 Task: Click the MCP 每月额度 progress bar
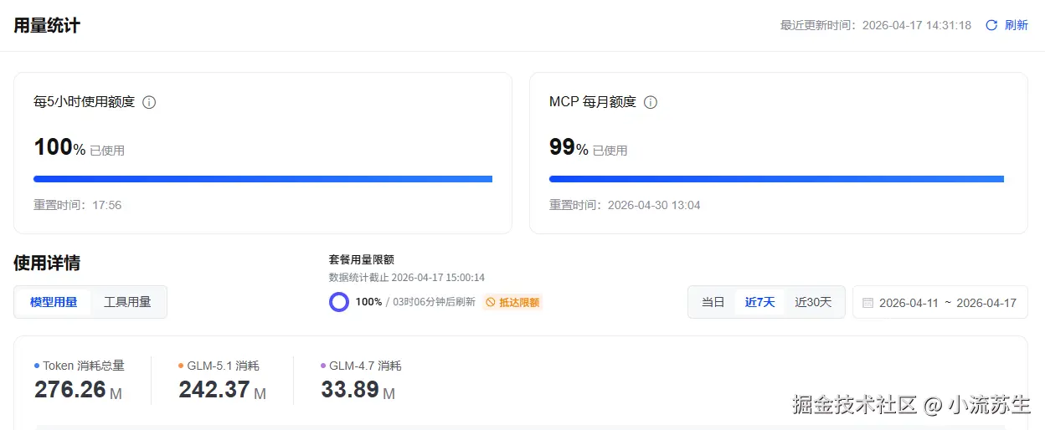tap(776, 178)
